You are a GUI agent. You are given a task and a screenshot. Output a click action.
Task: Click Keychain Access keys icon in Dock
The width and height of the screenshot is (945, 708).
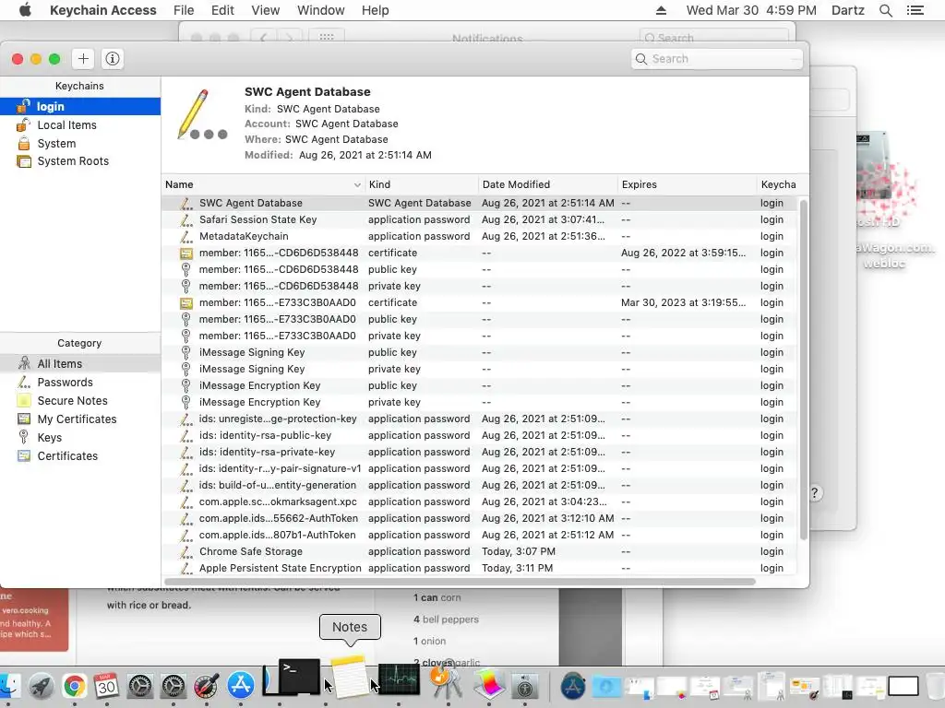click(x=446, y=680)
